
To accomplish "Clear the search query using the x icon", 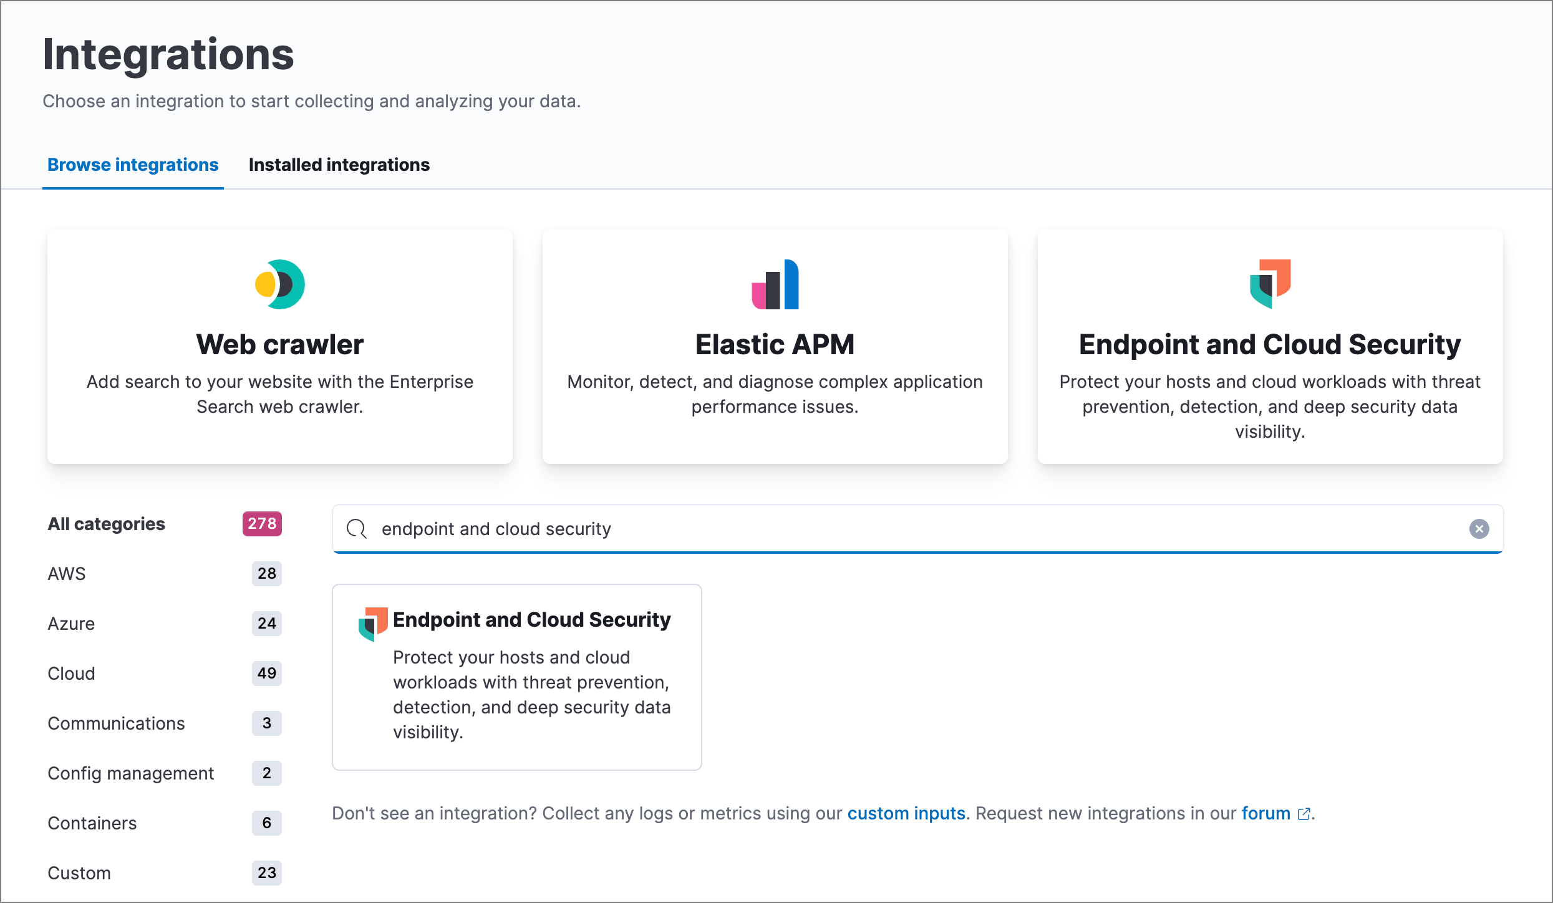I will 1479,529.
